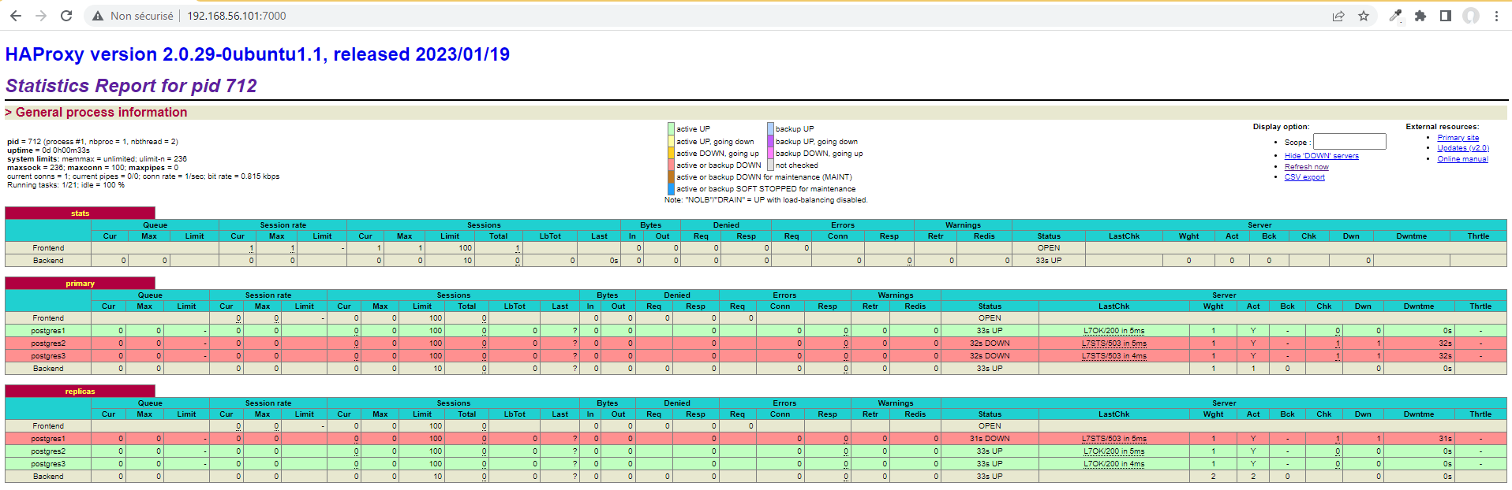1512x490 pixels.
Task: Click the CSV export link
Action: pyautogui.click(x=1304, y=177)
